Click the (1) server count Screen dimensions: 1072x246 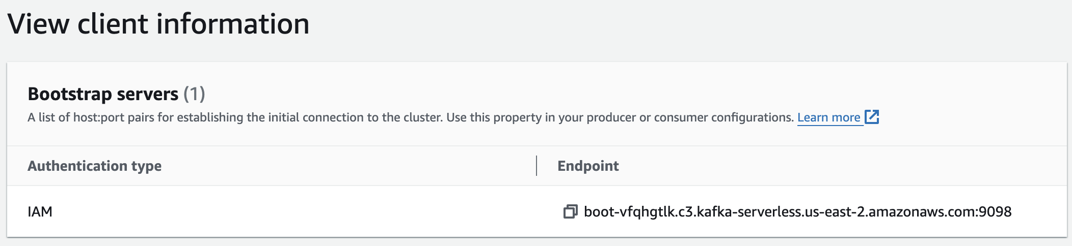pos(194,94)
